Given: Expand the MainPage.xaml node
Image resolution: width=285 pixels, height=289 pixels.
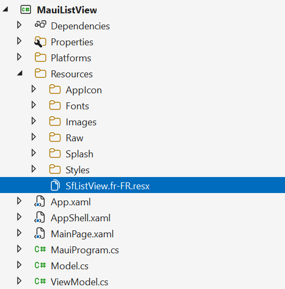Looking at the screenshot, I should (x=19, y=233).
